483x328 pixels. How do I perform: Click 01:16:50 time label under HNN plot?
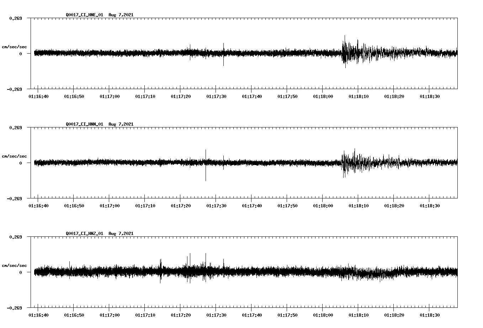(74, 206)
